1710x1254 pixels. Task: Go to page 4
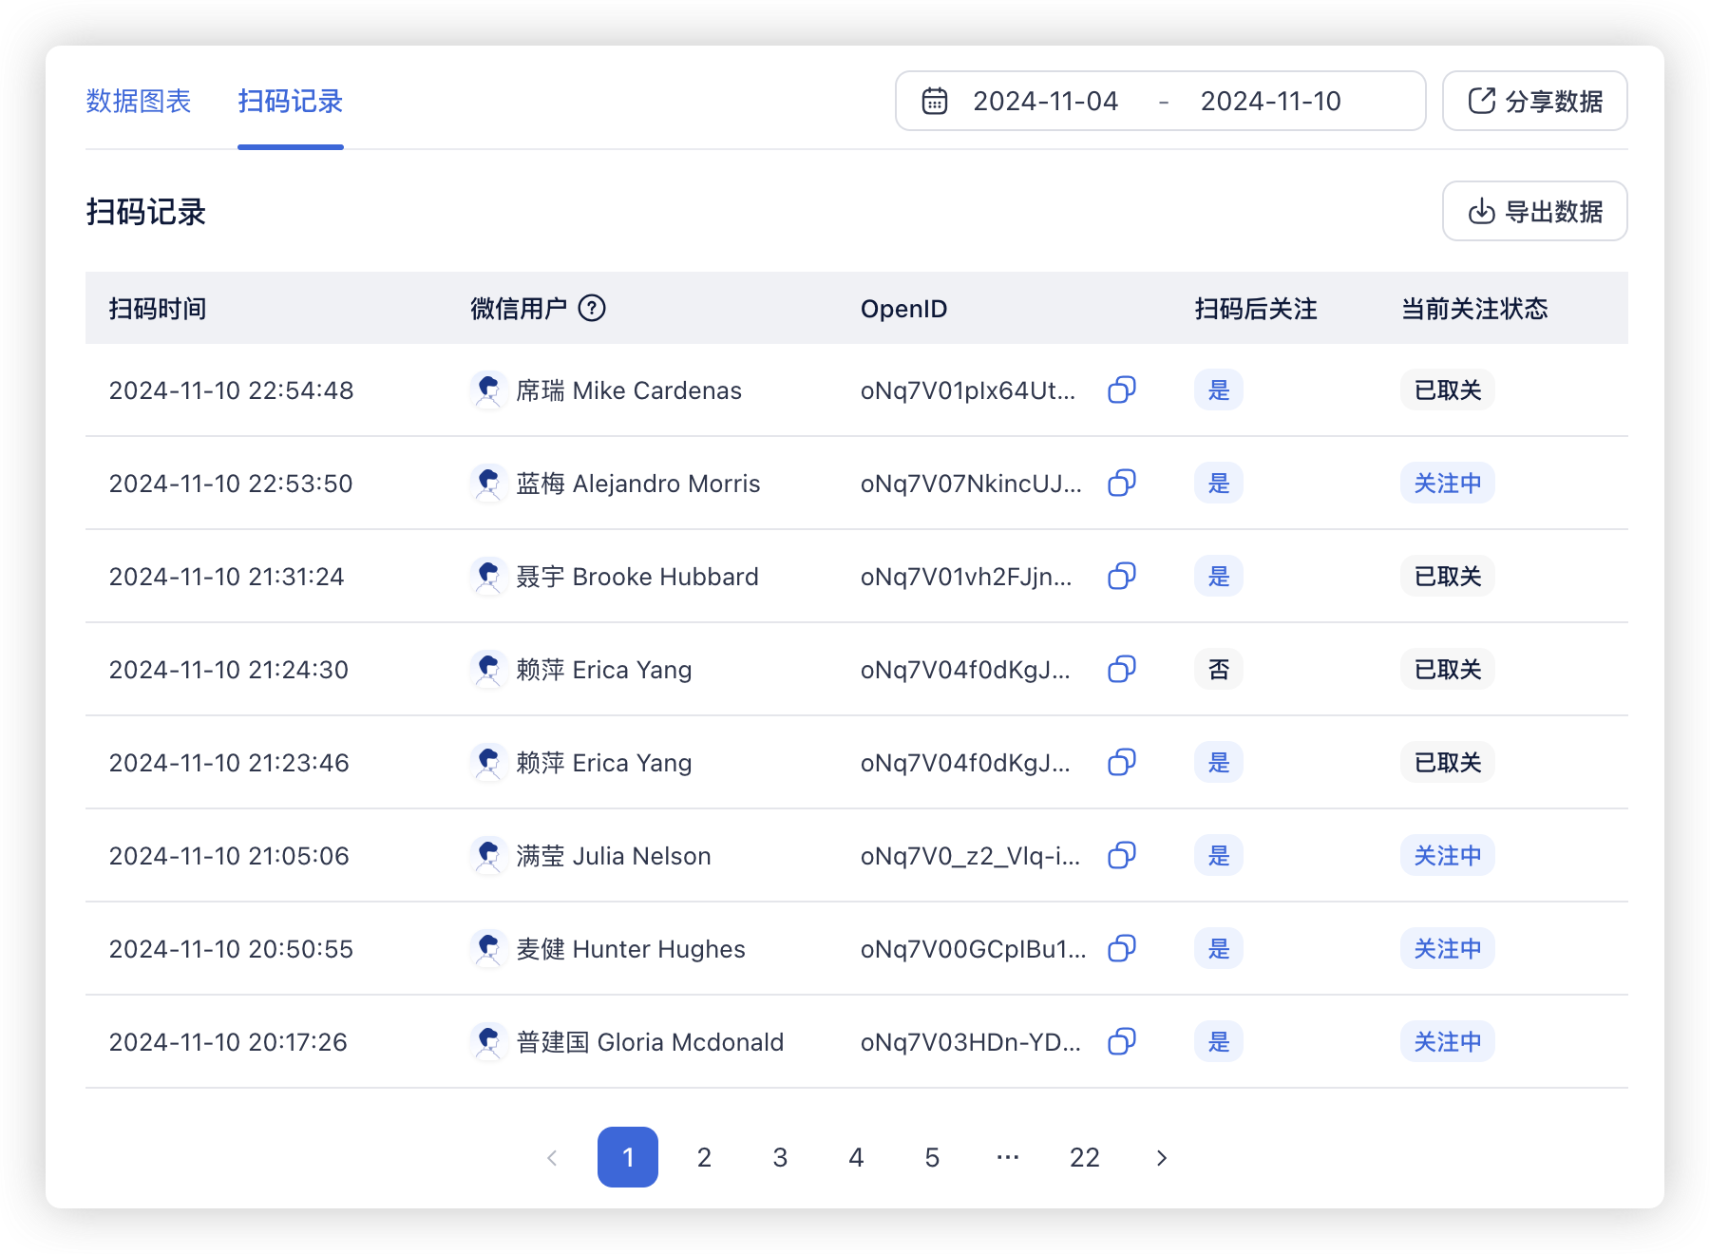(x=856, y=1157)
